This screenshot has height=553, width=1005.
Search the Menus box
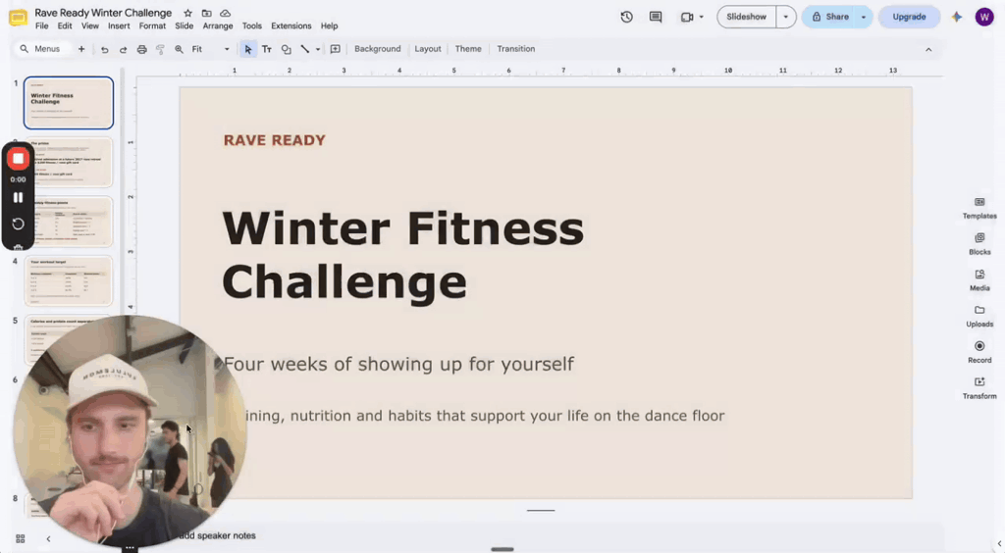click(42, 49)
